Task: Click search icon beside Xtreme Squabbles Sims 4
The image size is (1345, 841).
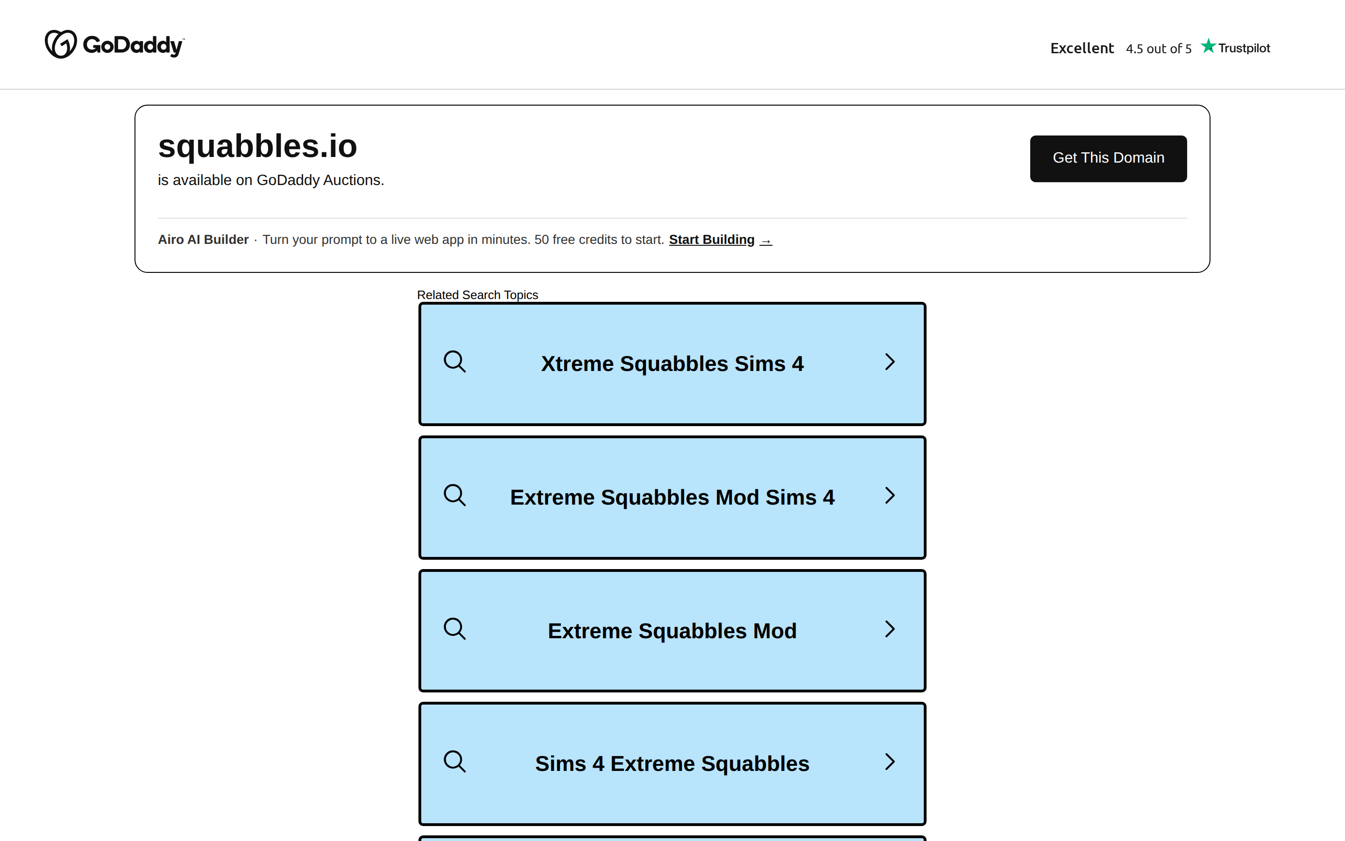Action: [454, 362]
